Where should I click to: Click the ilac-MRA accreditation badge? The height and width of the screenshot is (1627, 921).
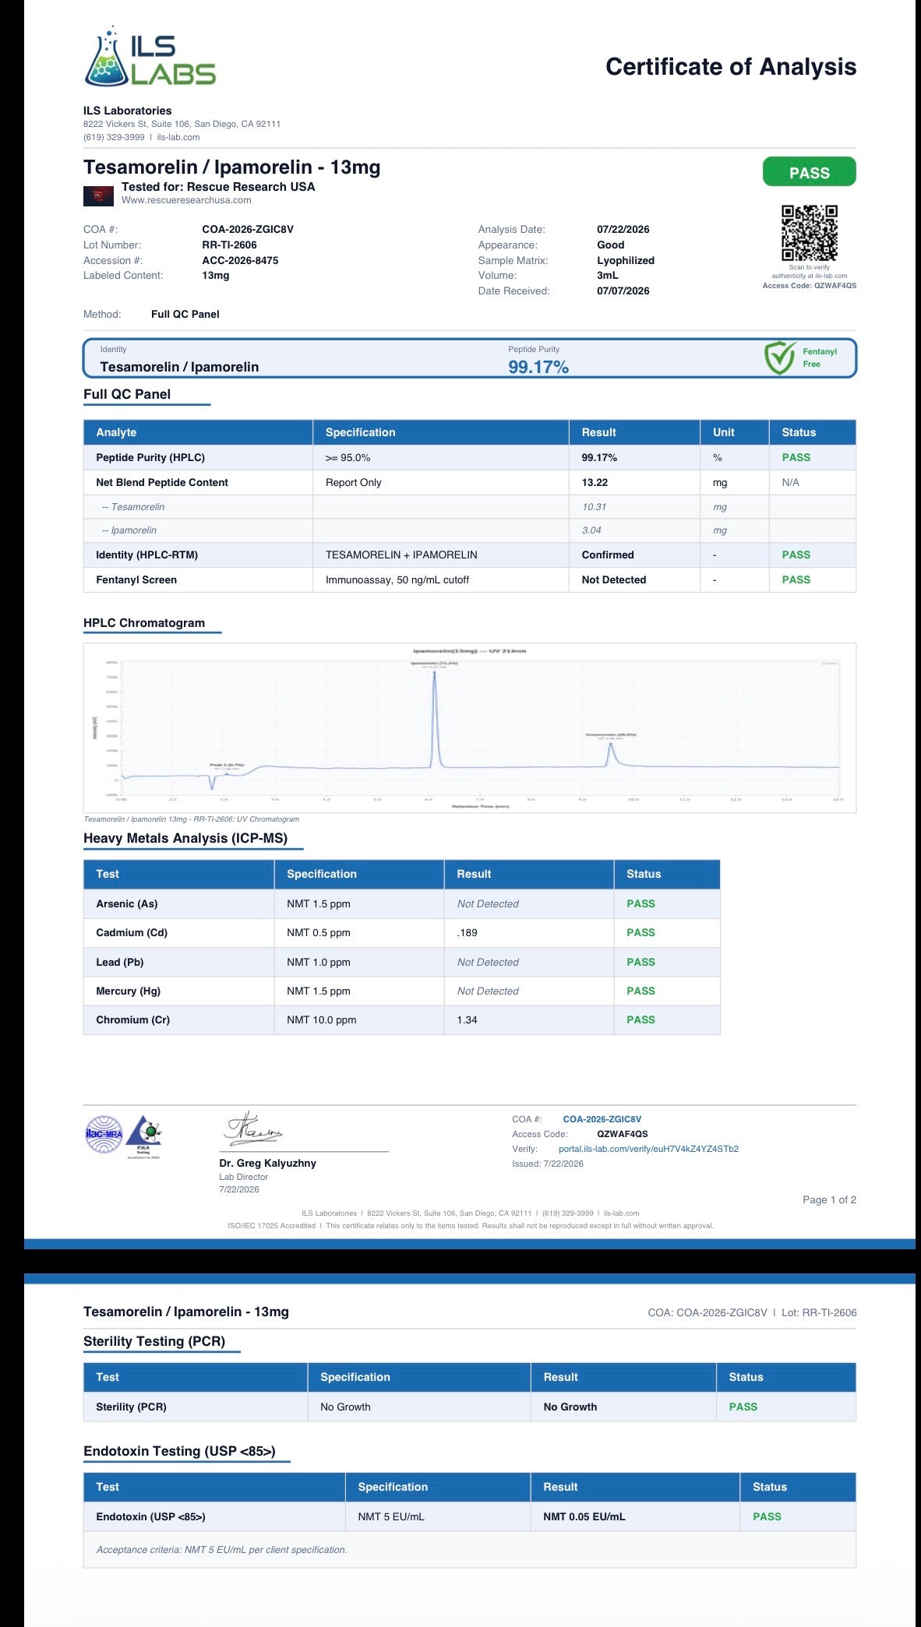[x=104, y=1134]
